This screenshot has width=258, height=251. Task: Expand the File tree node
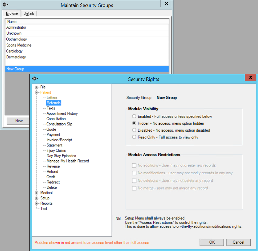(37, 87)
